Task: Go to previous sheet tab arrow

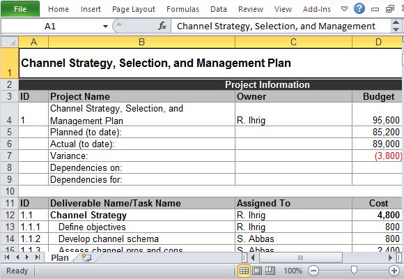Action: pos(17,257)
